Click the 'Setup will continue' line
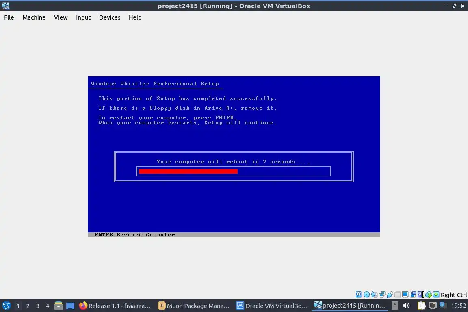 click(x=188, y=123)
